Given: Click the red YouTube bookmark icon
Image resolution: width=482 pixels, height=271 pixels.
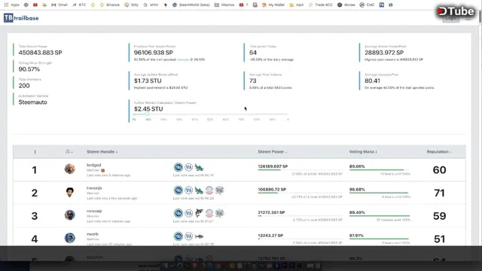Looking at the screenshot, I should click(x=35, y=5).
